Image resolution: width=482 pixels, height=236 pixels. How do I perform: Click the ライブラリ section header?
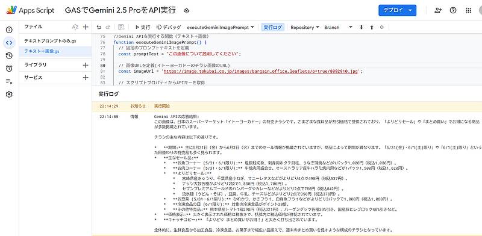click(x=36, y=65)
